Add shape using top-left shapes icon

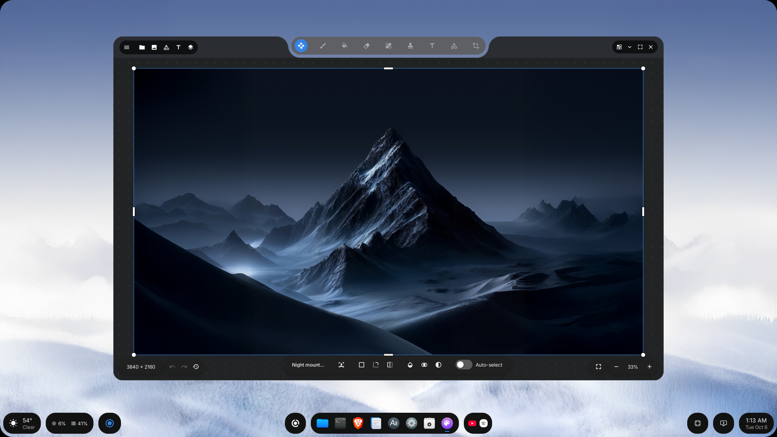tap(166, 47)
